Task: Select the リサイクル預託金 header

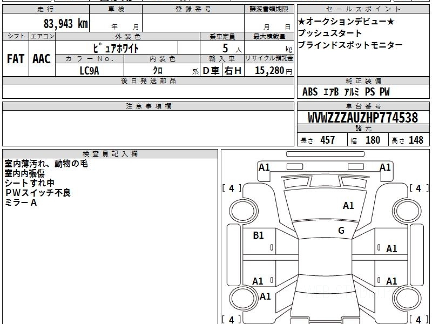Action: point(269,59)
